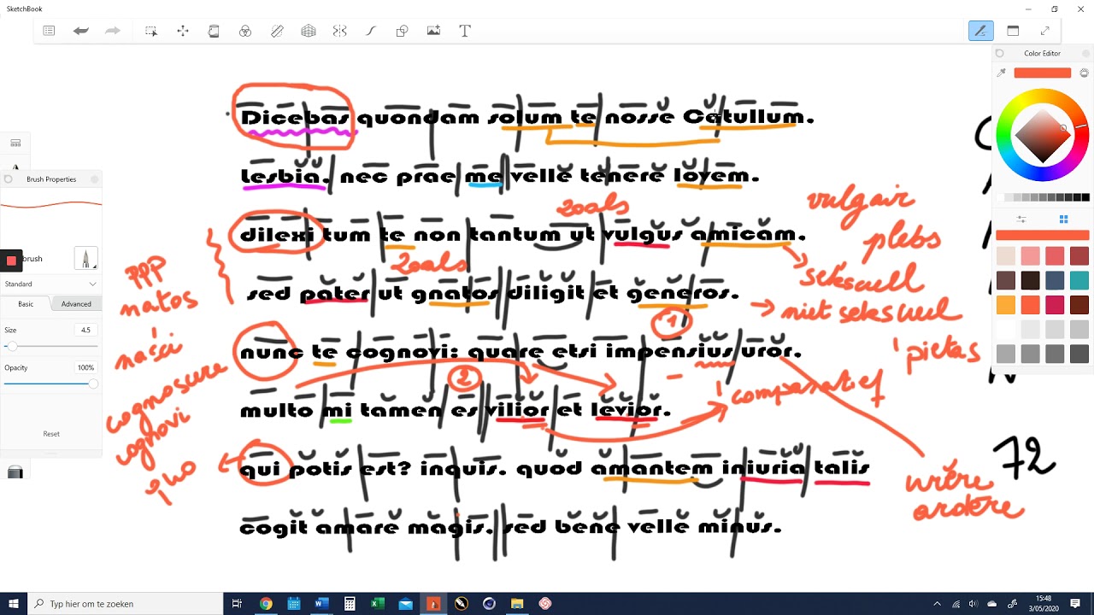
Task: Close the Brush Properties panel
Action: 94,179
